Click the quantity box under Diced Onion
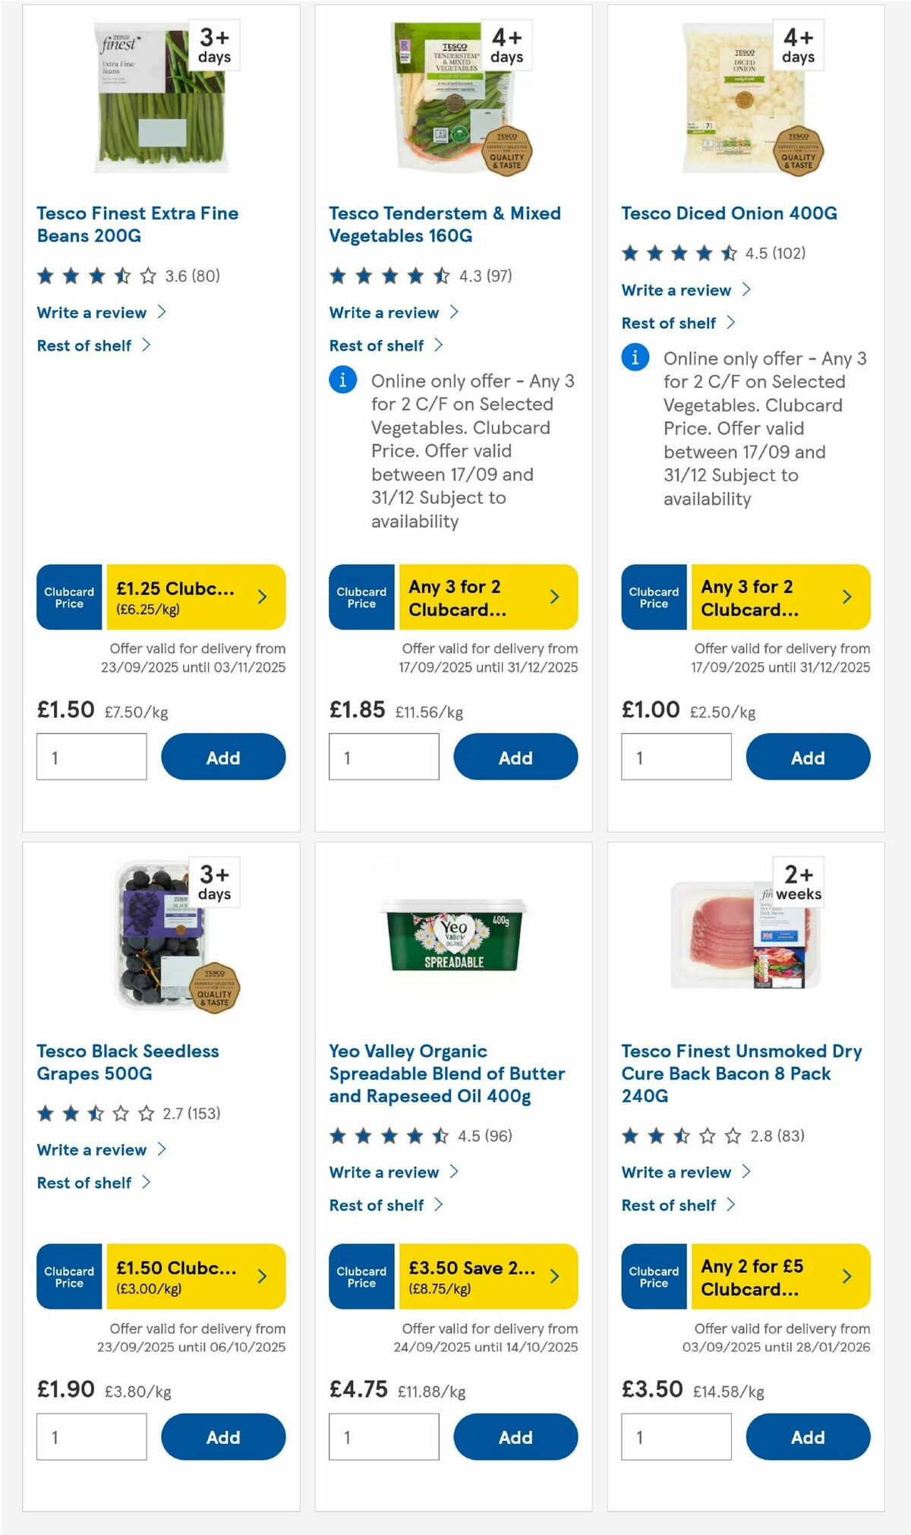The width and height of the screenshot is (911, 1535). (x=675, y=756)
